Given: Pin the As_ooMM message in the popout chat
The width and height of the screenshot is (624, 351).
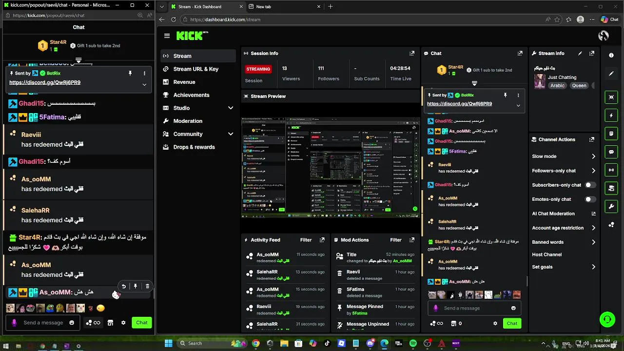Looking at the screenshot, I should point(136,286).
